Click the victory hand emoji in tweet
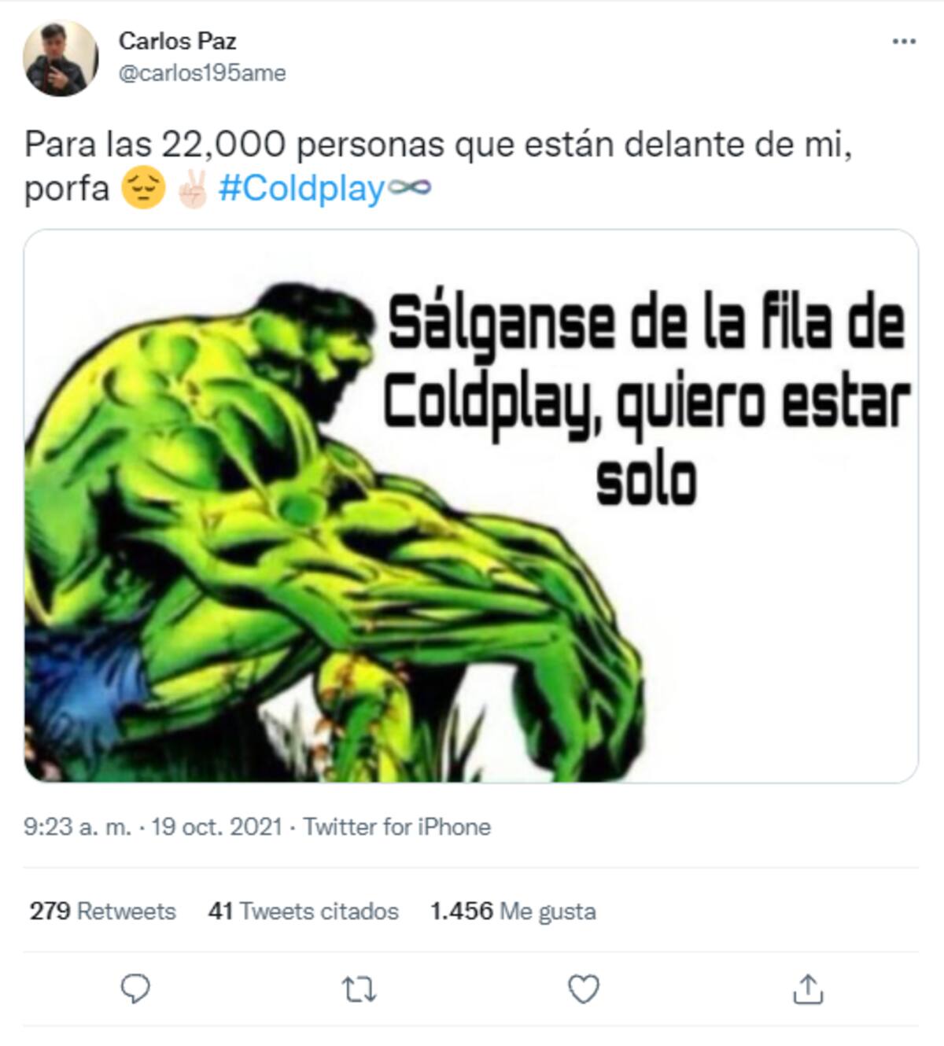Screen dimensions: 944x1046 tap(192, 189)
